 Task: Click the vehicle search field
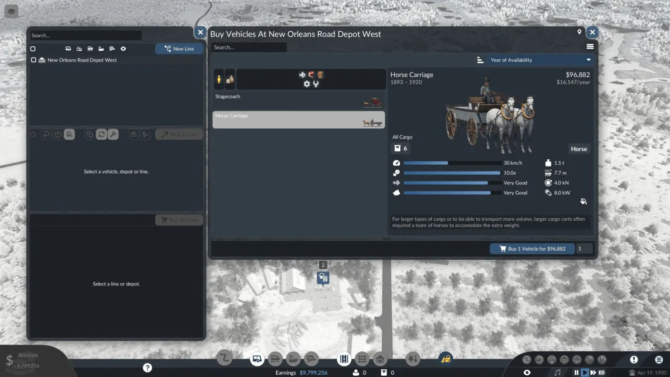click(x=249, y=47)
